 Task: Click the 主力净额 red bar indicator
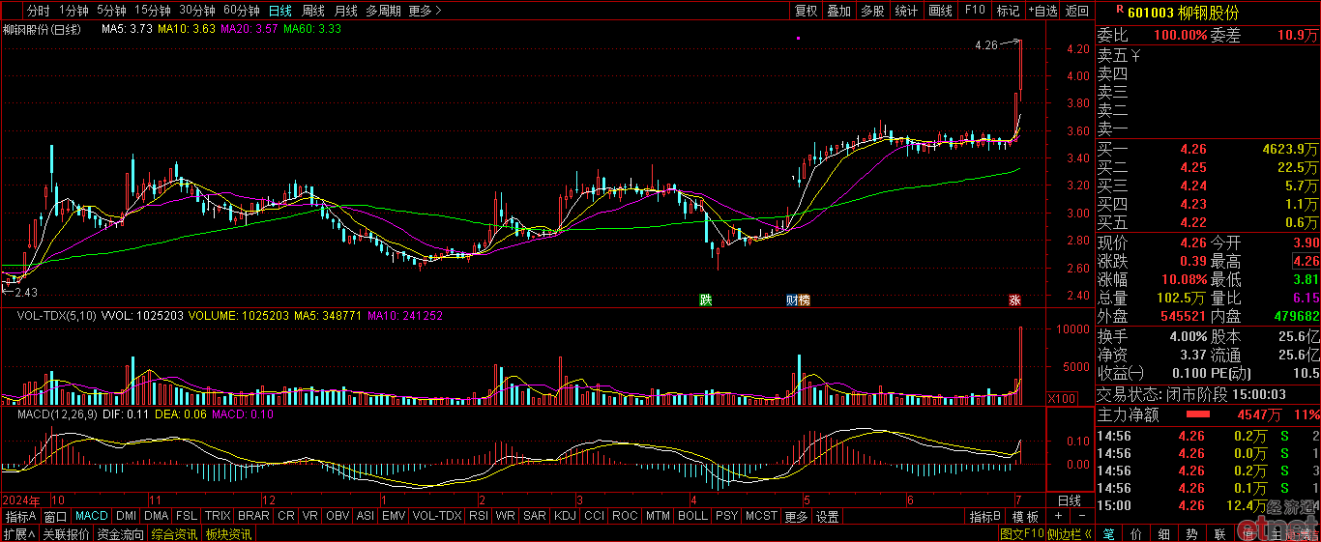[x=1197, y=414]
